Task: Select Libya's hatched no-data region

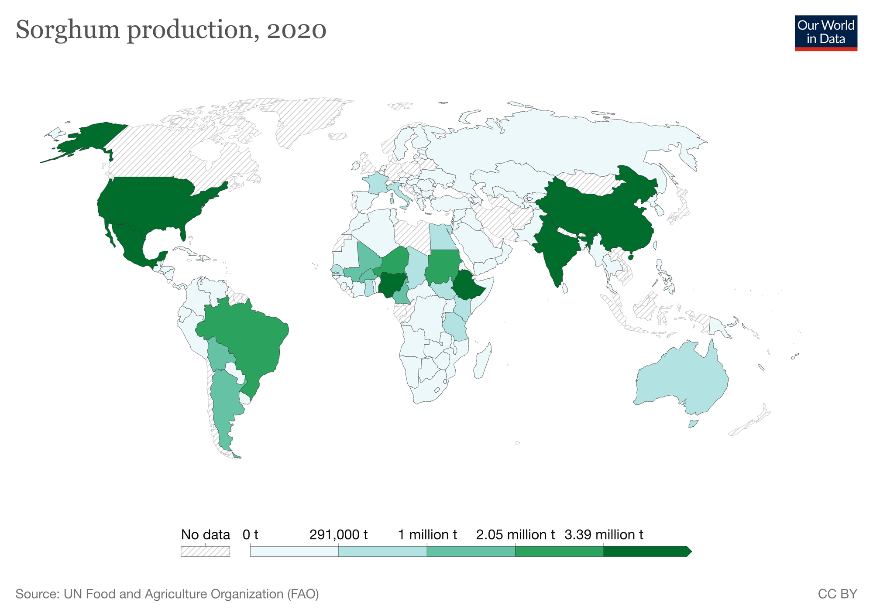Action: (412, 236)
